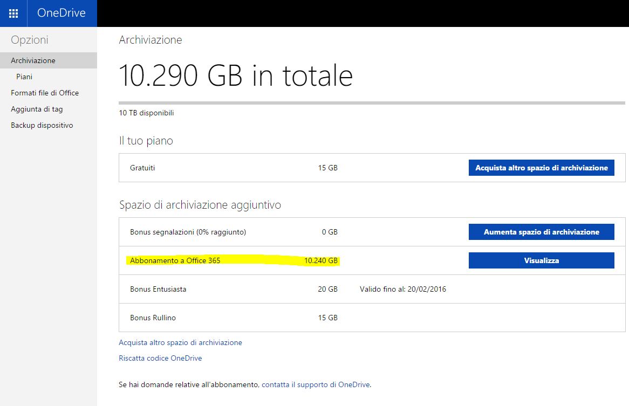The height and width of the screenshot is (406, 629).
Task: Click the 15 GB value in Gratuiti row
Action: click(328, 168)
